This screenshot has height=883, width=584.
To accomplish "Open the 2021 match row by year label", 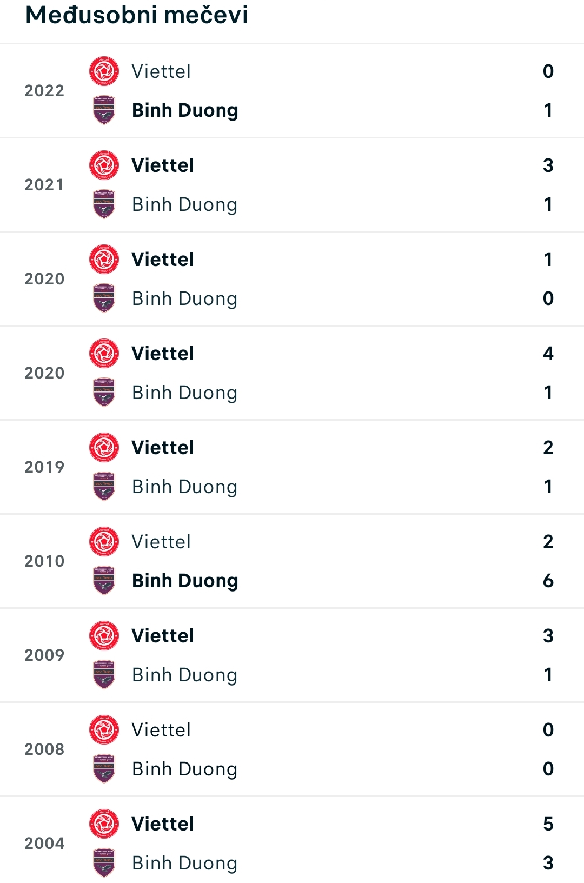I will [44, 185].
